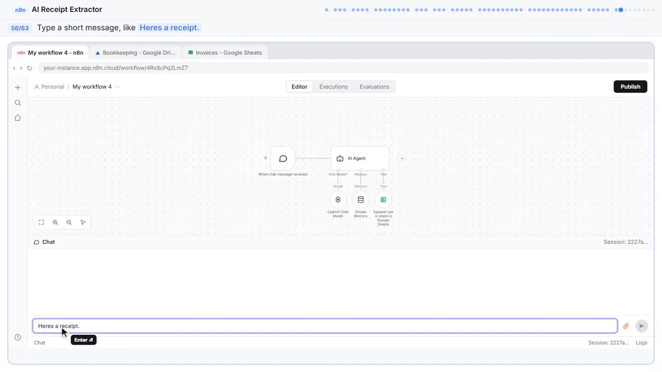Attach a file with the paperclip icon

coord(626,326)
